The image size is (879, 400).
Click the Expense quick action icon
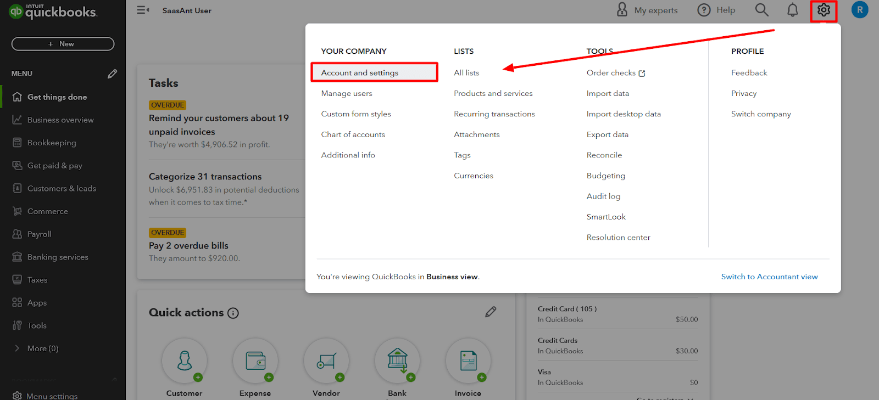tap(255, 360)
